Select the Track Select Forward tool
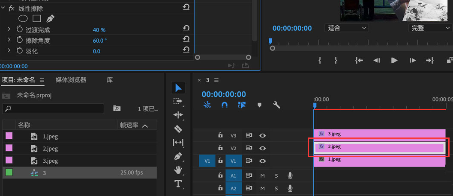 click(x=178, y=101)
